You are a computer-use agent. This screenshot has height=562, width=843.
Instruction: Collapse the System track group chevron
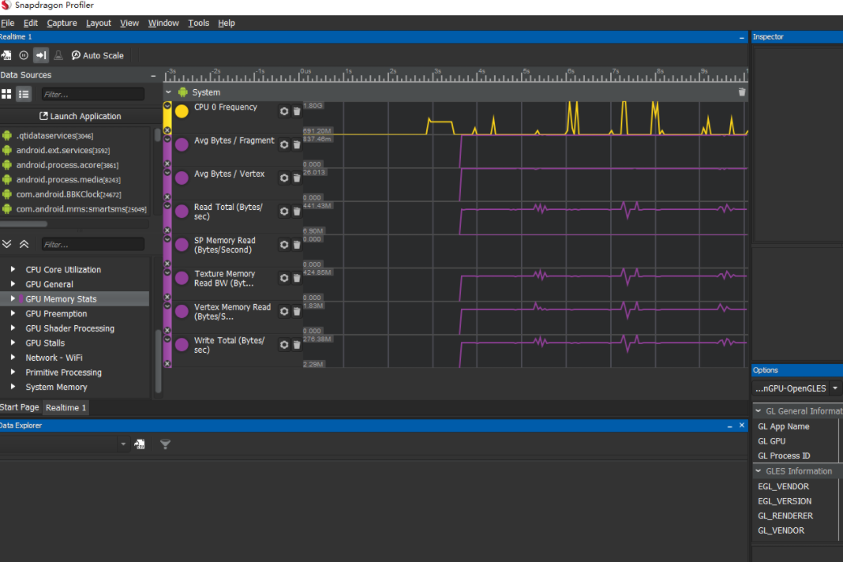tap(168, 92)
